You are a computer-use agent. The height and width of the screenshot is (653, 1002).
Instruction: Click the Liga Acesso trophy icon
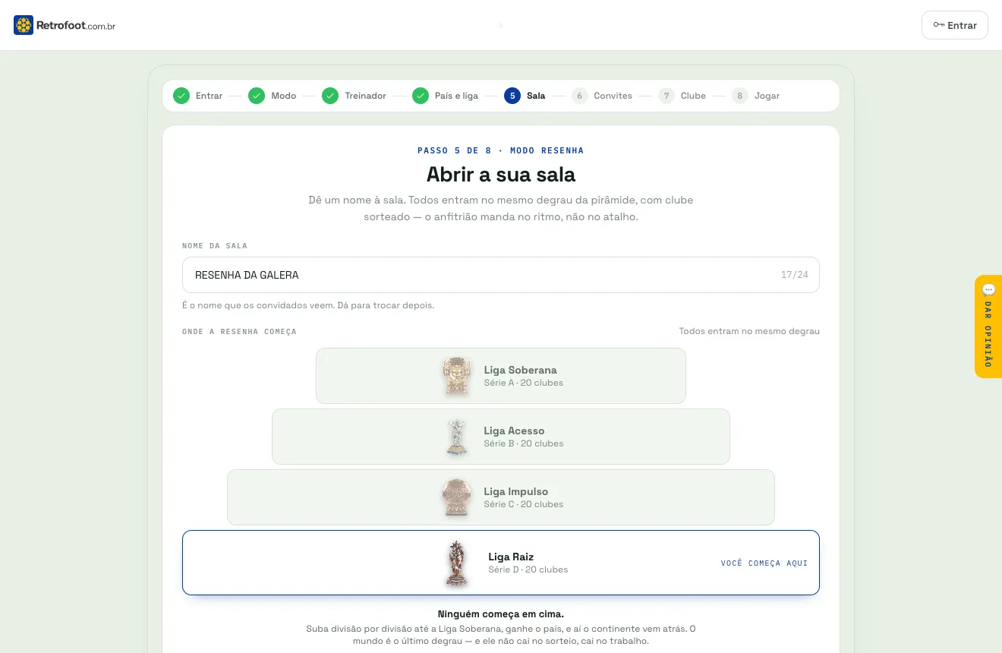coord(457,437)
